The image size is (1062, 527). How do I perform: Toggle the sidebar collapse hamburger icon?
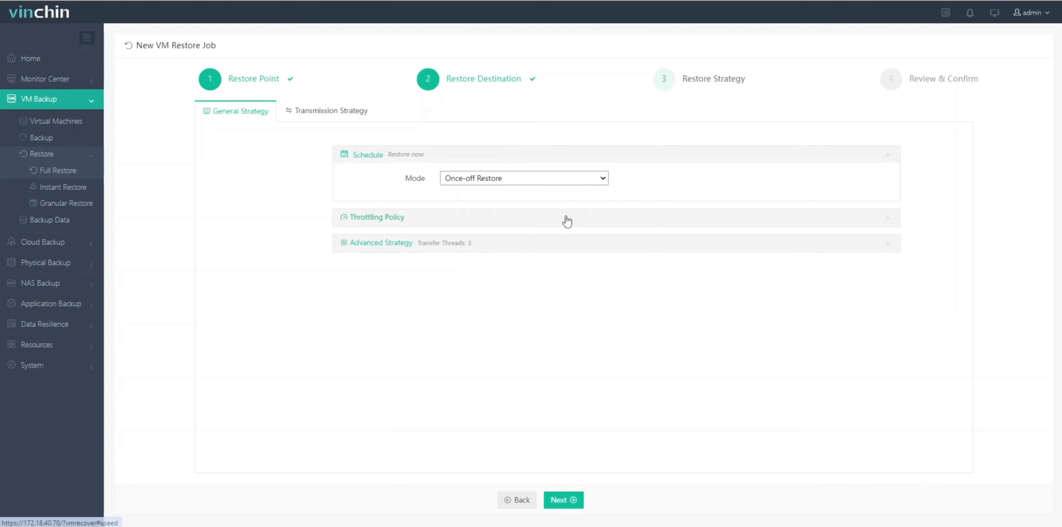[x=87, y=38]
